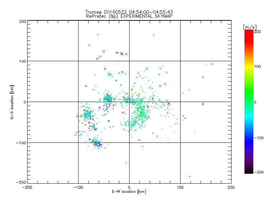Click the red top section of the velocity color bar
Image resolution: width=272 pixels, height=204 pixels.
249,36
